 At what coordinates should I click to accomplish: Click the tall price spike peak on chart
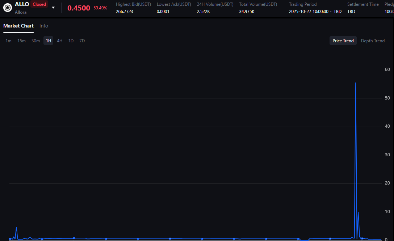tap(356, 83)
